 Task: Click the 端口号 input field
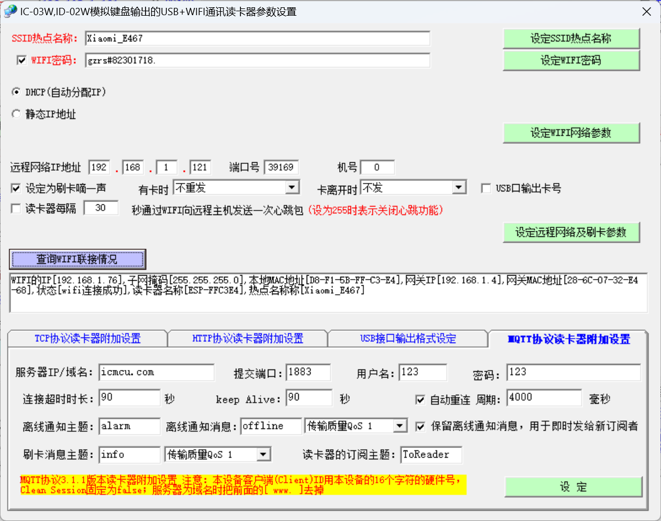281,167
